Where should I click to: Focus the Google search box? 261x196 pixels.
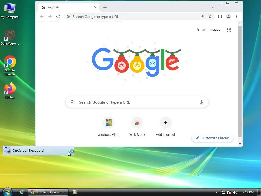(x=137, y=102)
